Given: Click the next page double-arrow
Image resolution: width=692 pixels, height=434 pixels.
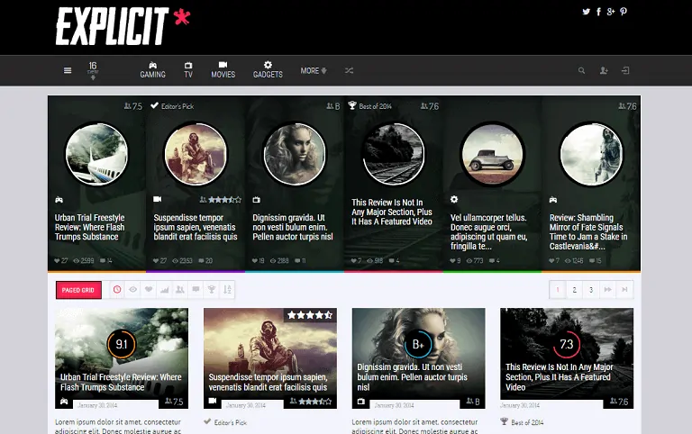Looking at the screenshot, I should coord(607,290).
